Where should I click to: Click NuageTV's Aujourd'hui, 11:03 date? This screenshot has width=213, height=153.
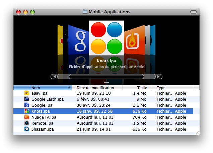(95, 117)
